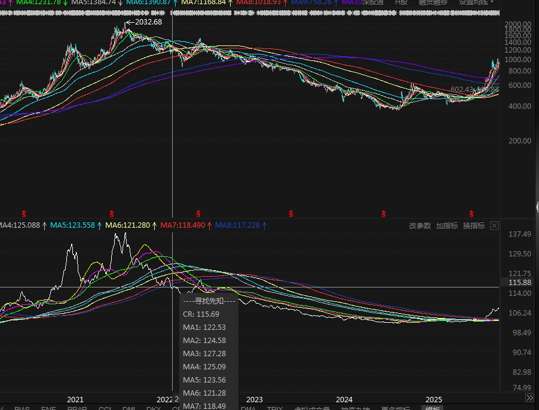Click the red dividend marker under 2021
This screenshot has height=410, width=539.
(112, 213)
